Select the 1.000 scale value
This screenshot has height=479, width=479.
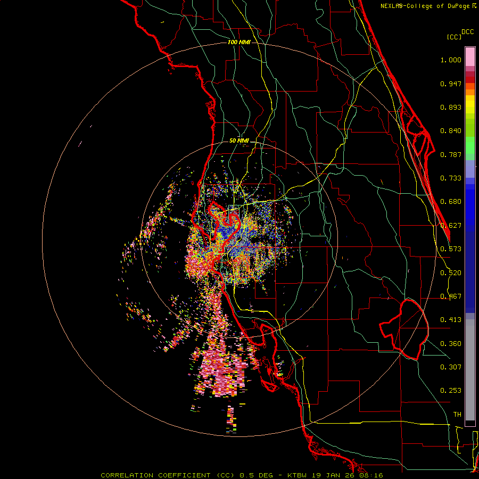[x=451, y=60]
